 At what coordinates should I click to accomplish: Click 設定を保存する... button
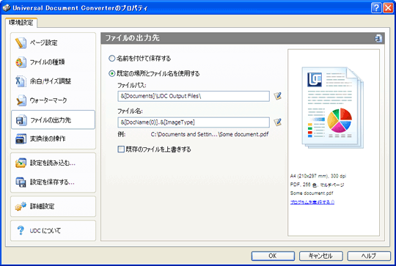53,182
